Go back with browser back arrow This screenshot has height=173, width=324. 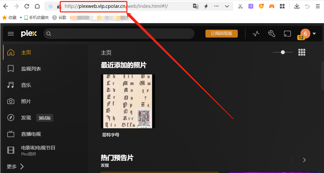tap(6, 7)
